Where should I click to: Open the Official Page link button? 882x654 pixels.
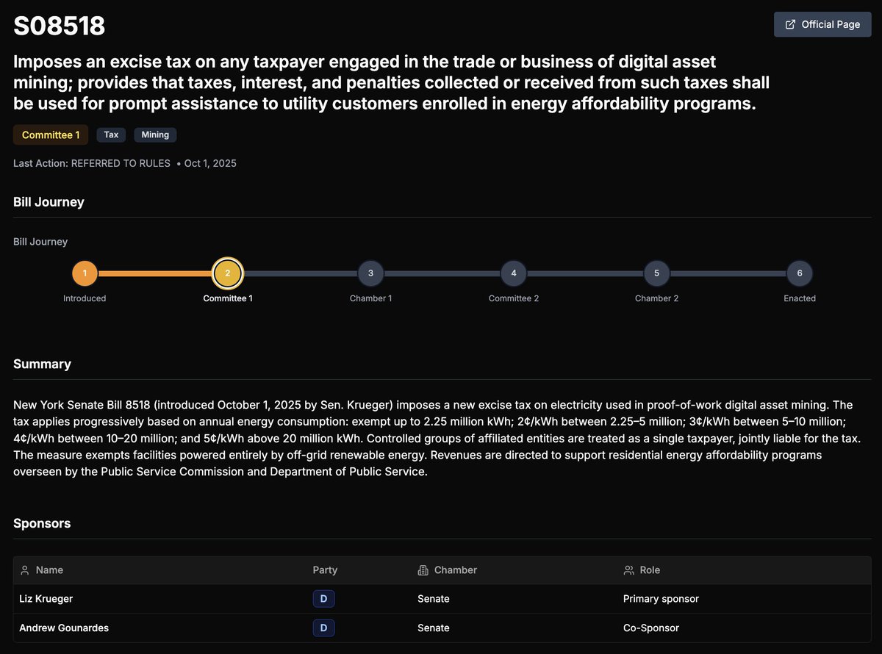(822, 24)
